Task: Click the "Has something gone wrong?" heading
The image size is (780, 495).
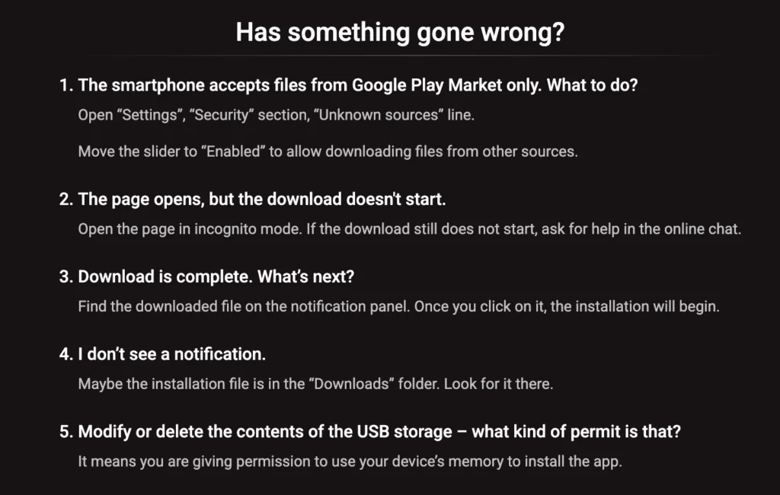Action: (x=400, y=33)
